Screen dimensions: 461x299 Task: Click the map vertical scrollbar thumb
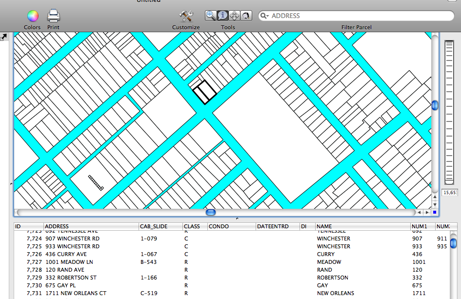click(435, 105)
